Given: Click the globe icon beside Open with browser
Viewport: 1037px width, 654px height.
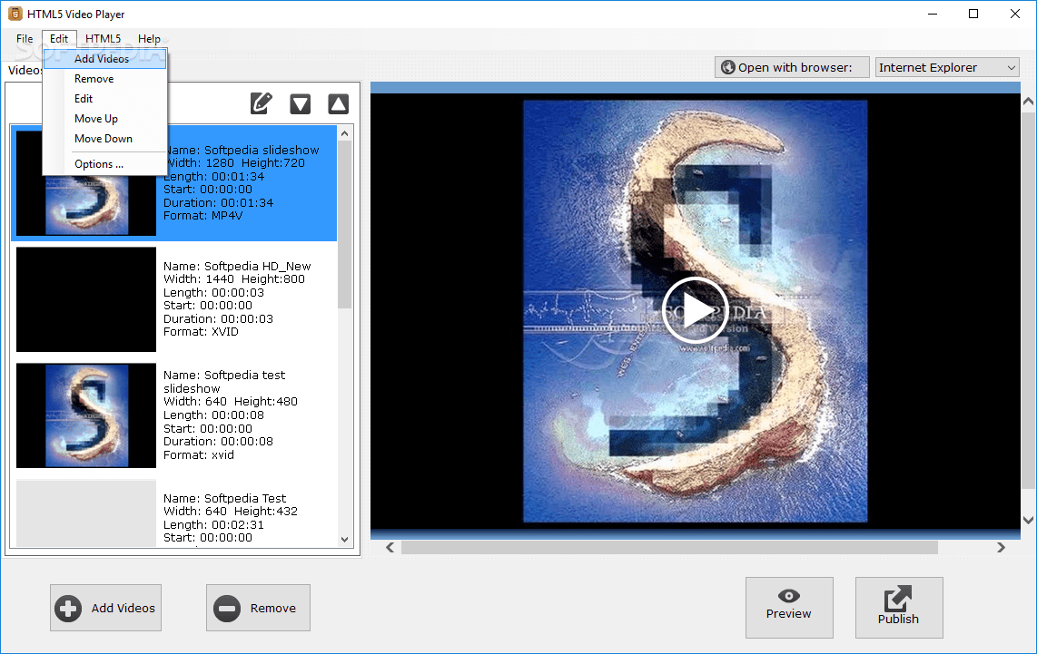Looking at the screenshot, I should click(x=728, y=67).
